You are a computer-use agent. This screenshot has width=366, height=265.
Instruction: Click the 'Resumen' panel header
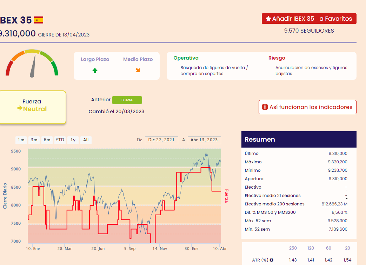pyautogui.click(x=299, y=140)
